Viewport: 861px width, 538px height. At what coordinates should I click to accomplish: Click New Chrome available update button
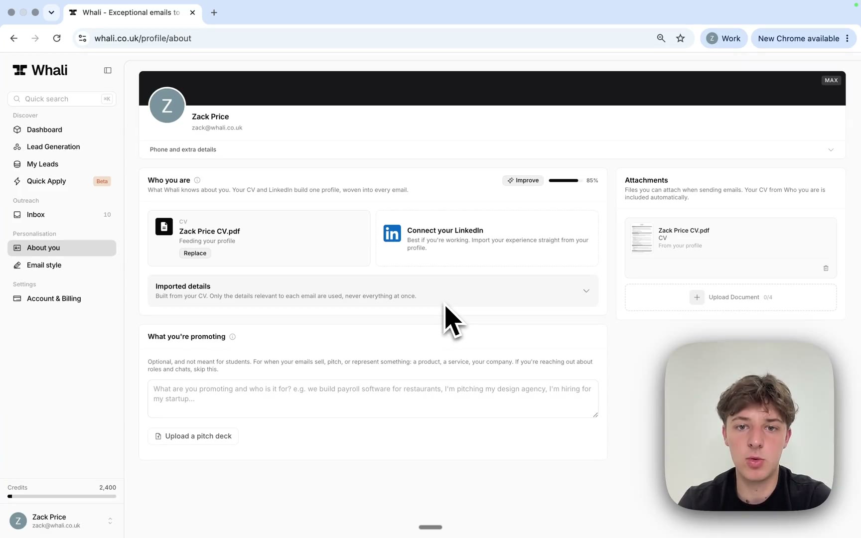click(803, 38)
